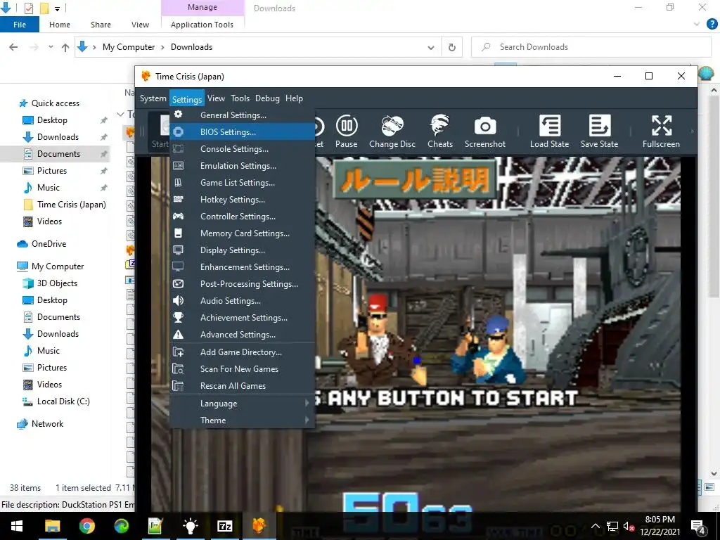This screenshot has height=540, width=720.
Task: Open the Tools menu in DuckStation
Action: [240, 98]
